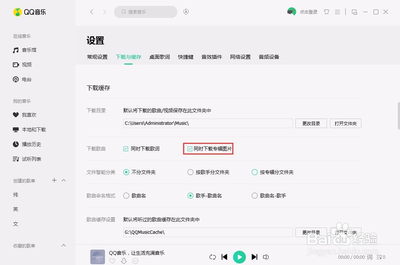Expand the 收藏的歌单 section

click(63, 246)
